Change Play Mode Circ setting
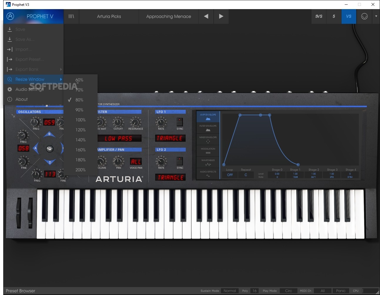 pyautogui.click(x=289, y=291)
